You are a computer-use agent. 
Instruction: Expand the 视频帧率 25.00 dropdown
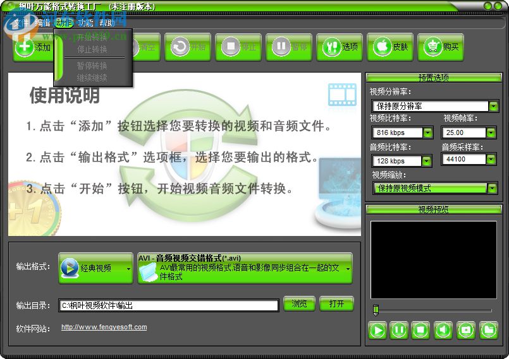point(491,132)
